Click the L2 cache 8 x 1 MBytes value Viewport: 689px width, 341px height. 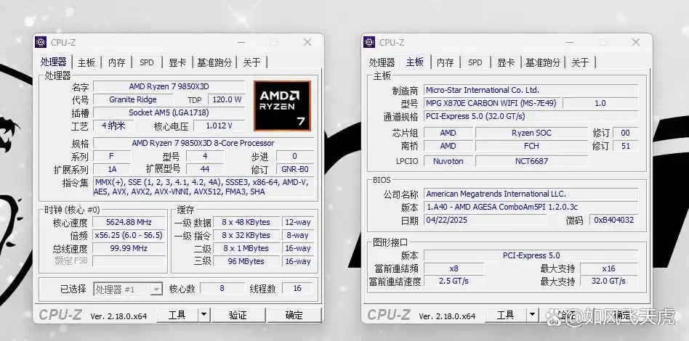(246, 248)
